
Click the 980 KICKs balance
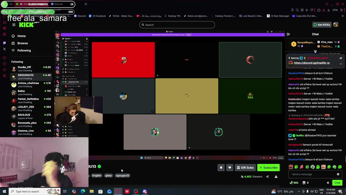coord(294,183)
